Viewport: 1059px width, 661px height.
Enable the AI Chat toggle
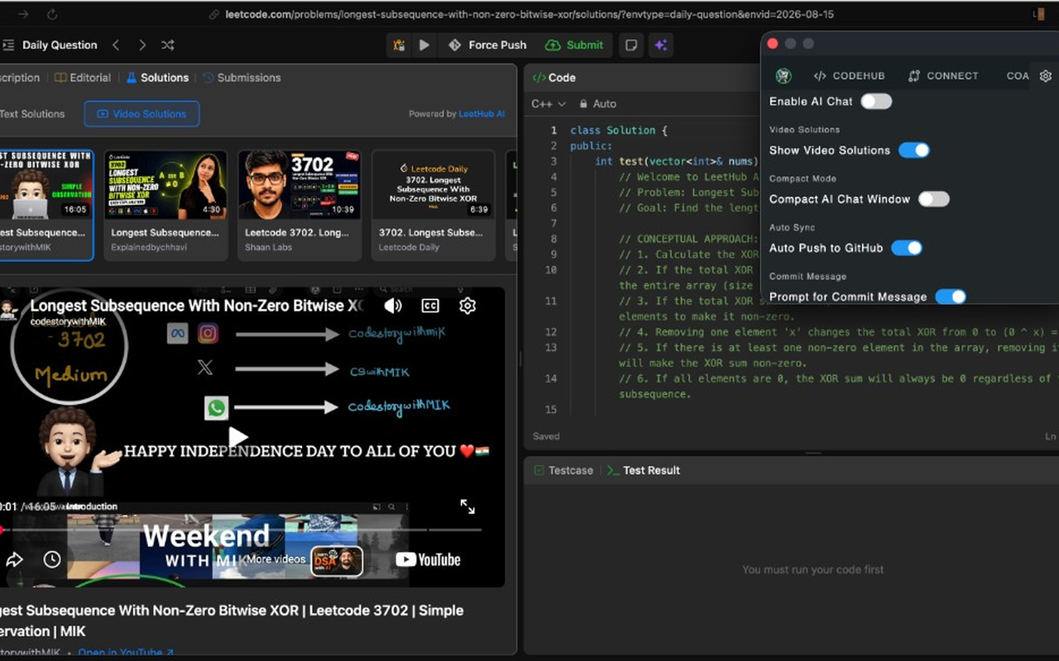click(876, 102)
